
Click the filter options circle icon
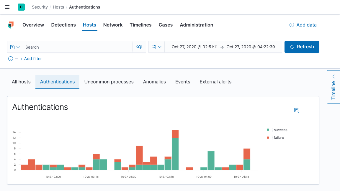click(x=10, y=59)
